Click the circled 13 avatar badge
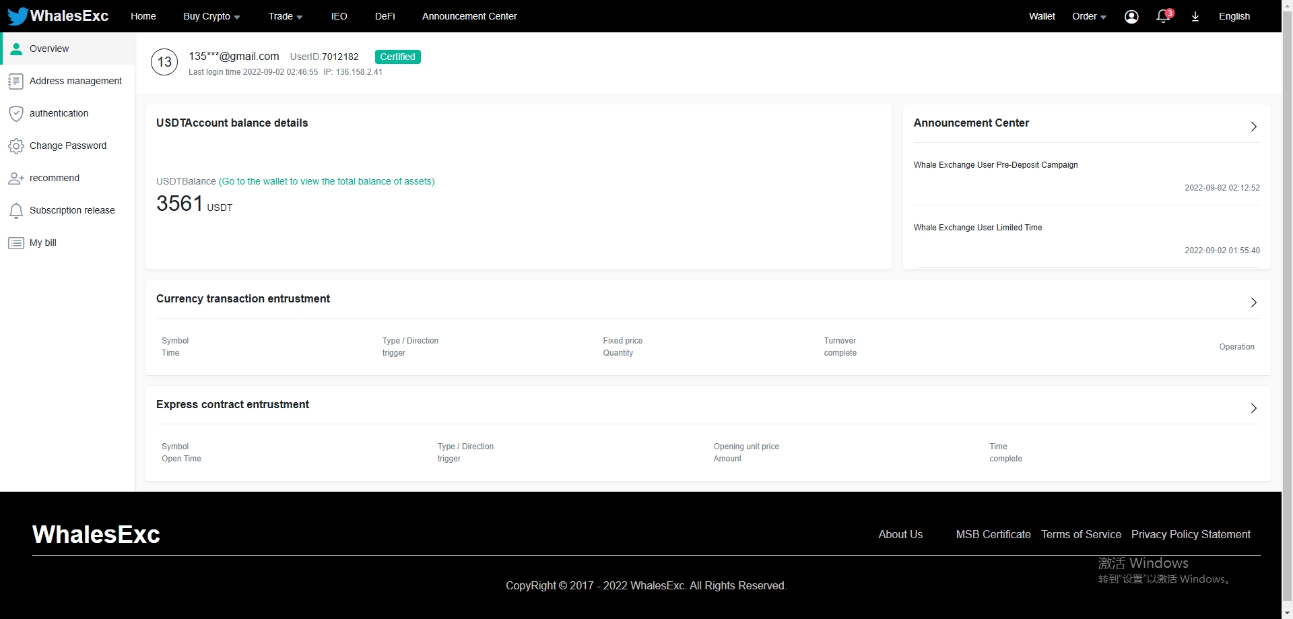Image resolution: width=1293 pixels, height=619 pixels. click(164, 62)
